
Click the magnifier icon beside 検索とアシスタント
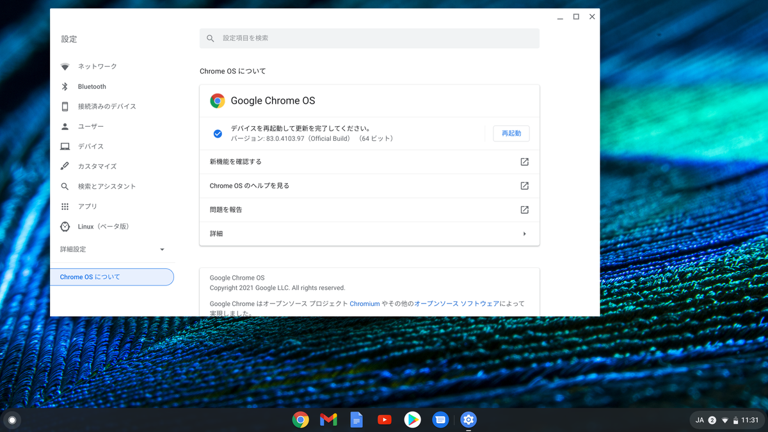pyautogui.click(x=65, y=186)
